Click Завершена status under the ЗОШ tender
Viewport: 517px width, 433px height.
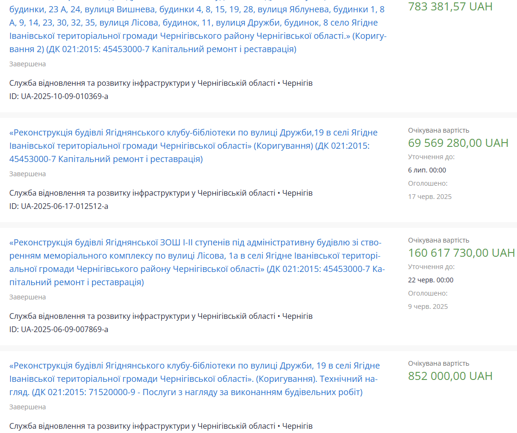click(28, 297)
